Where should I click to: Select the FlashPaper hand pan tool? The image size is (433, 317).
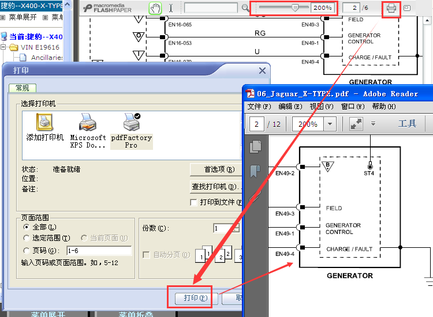[x=155, y=8]
